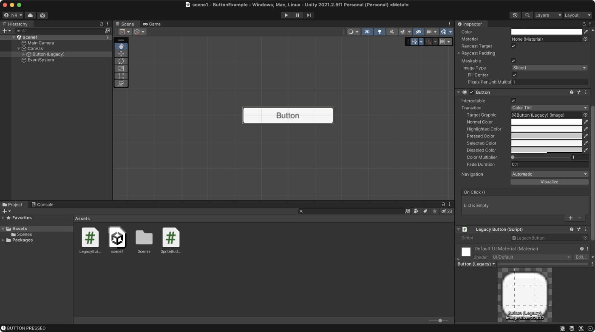595x332 pixels.
Task: Select the Rotate tool
Action: (x=121, y=61)
